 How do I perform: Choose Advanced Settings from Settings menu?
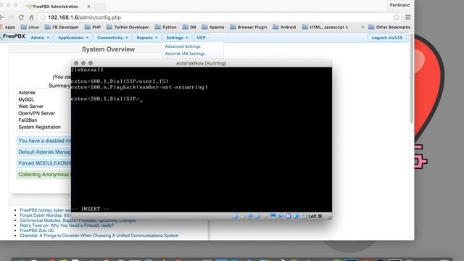pyautogui.click(x=183, y=46)
